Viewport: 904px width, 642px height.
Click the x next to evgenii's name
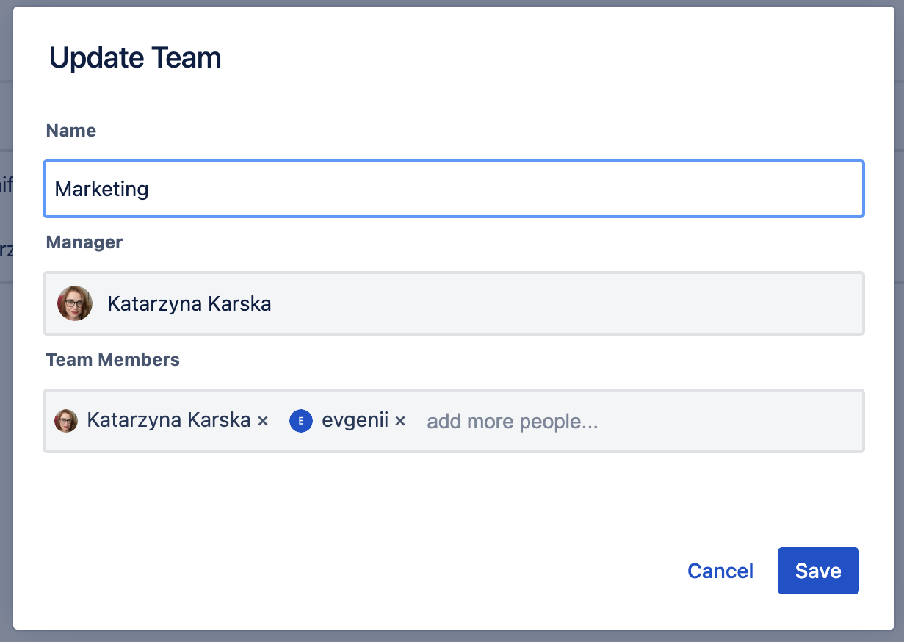(x=401, y=421)
